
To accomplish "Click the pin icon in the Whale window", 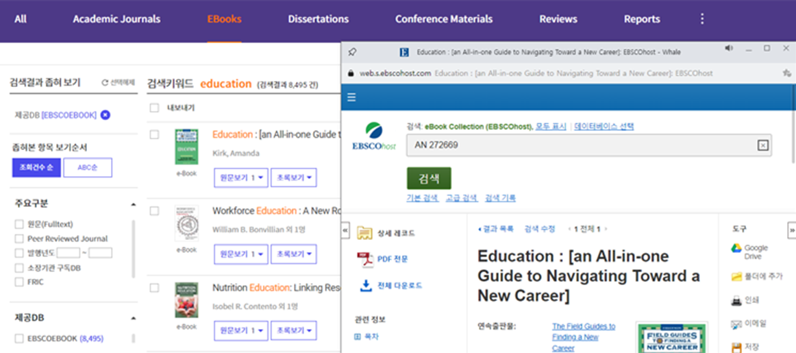I will [352, 52].
